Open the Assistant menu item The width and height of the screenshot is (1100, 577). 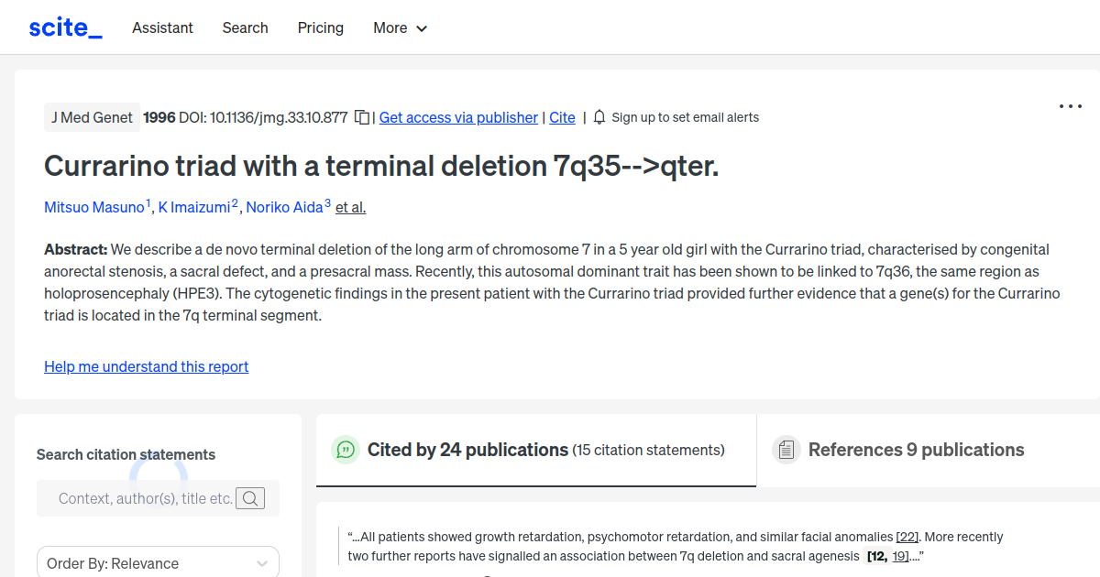click(162, 27)
